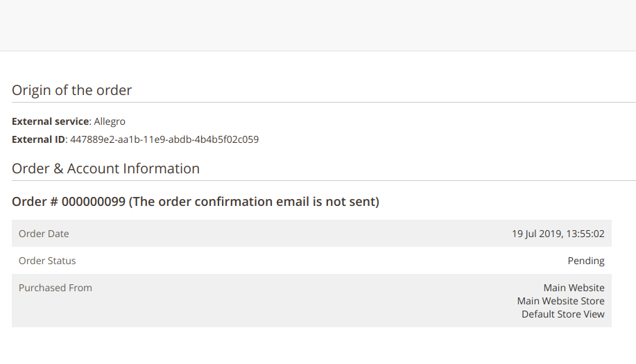This screenshot has height=364, width=636.
Task: Click the gray header bar at top
Action: pyautogui.click(x=318, y=25)
